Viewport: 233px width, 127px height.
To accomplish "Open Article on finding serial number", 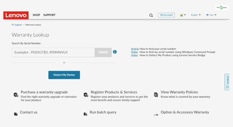I will pyautogui.click(x=135, y=49).
